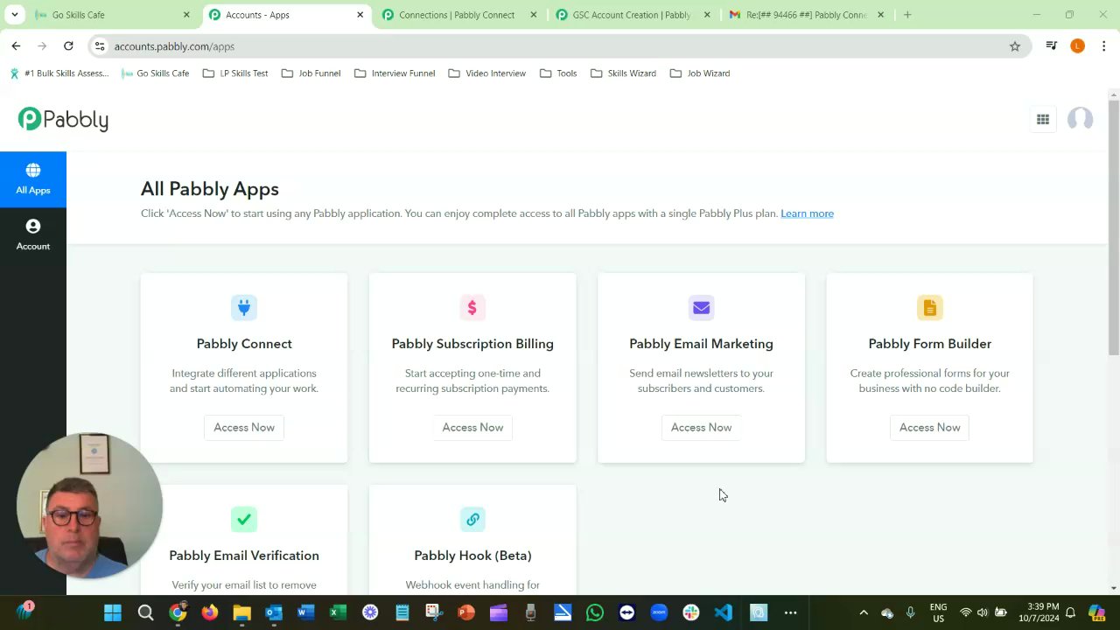Reload the current page
The width and height of the screenshot is (1120, 630).
point(68,46)
